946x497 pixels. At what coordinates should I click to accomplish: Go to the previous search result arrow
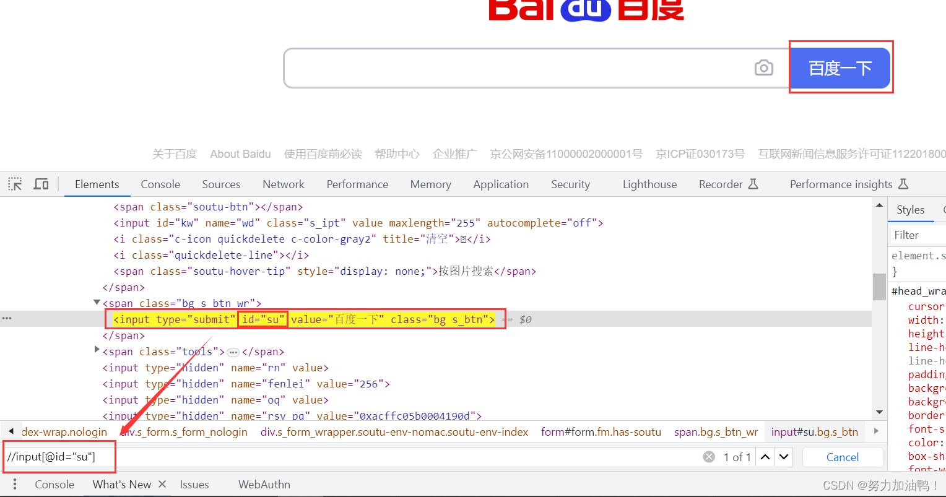click(766, 457)
